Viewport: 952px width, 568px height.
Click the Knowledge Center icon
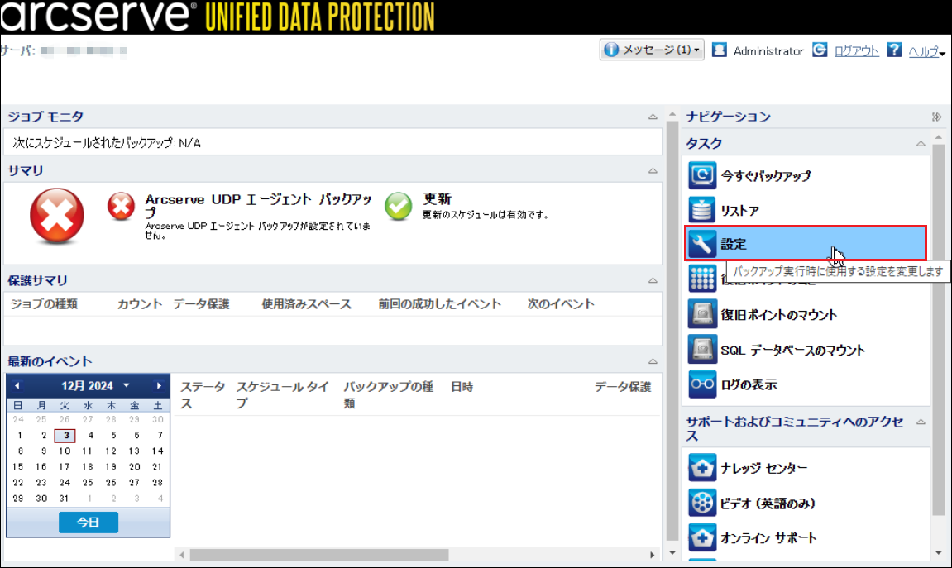[702, 468]
